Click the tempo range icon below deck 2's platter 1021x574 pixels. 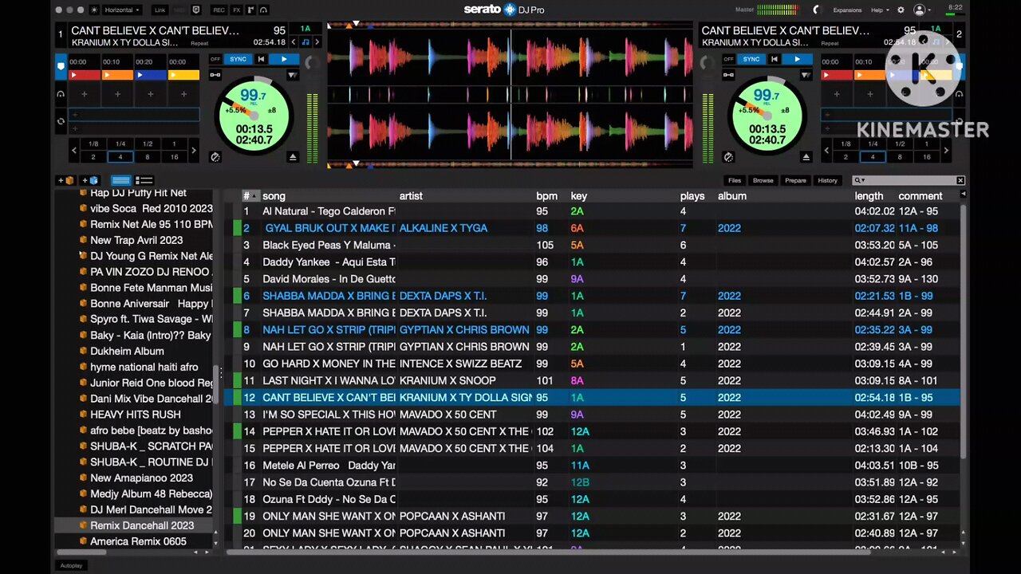tap(727, 157)
